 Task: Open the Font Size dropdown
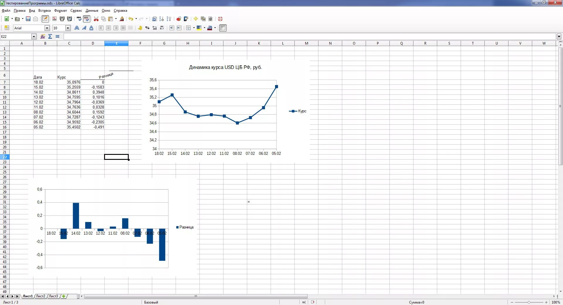[x=68, y=28]
